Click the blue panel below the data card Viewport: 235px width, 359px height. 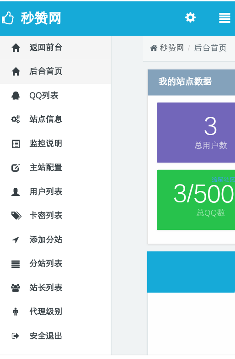[x=191, y=272]
